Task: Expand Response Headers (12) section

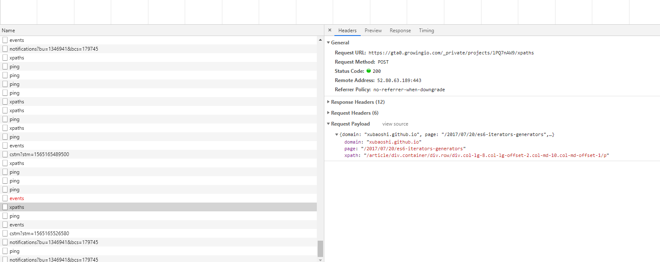Action: [x=329, y=102]
